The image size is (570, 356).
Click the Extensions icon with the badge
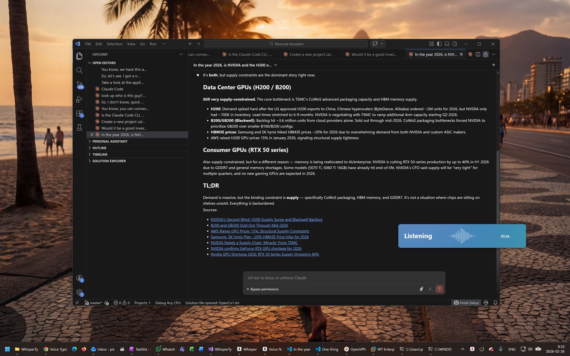(x=79, y=113)
